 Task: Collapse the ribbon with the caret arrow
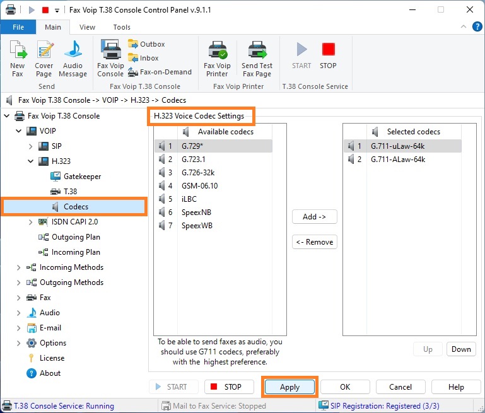point(464,26)
